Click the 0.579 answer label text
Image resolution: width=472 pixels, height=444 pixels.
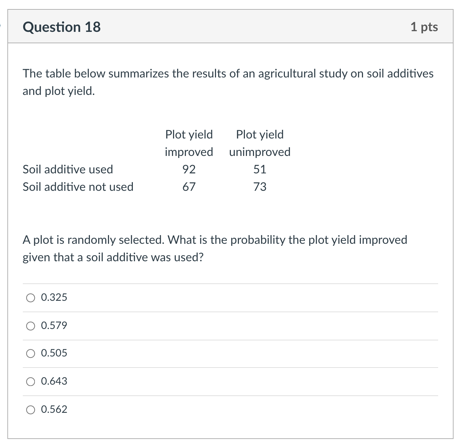click(54, 325)
